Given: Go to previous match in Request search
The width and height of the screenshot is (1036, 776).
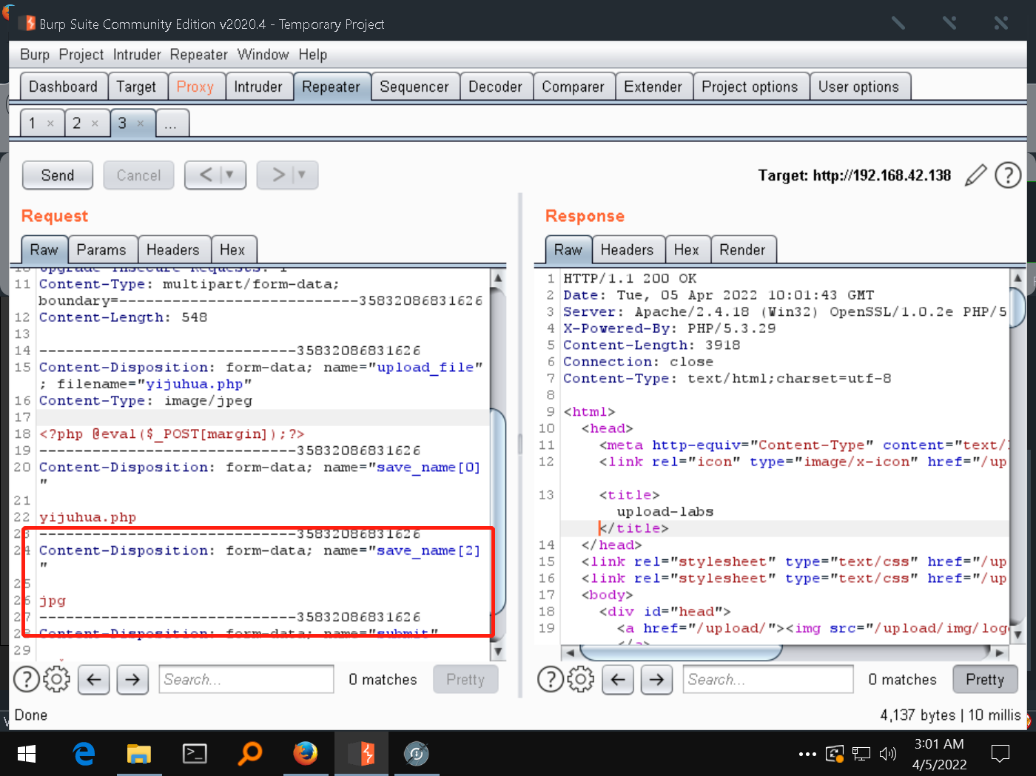Looking at the screenshot, I should (x=94, y=679).
